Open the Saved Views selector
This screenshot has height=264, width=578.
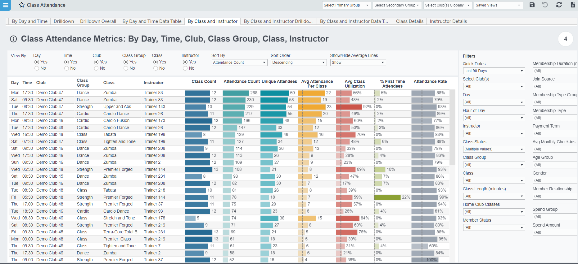click(498, 5)
